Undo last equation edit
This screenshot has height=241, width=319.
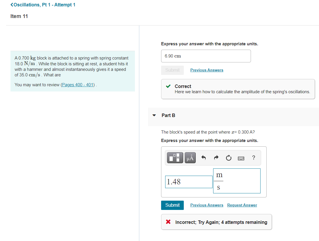coord(204,158)
